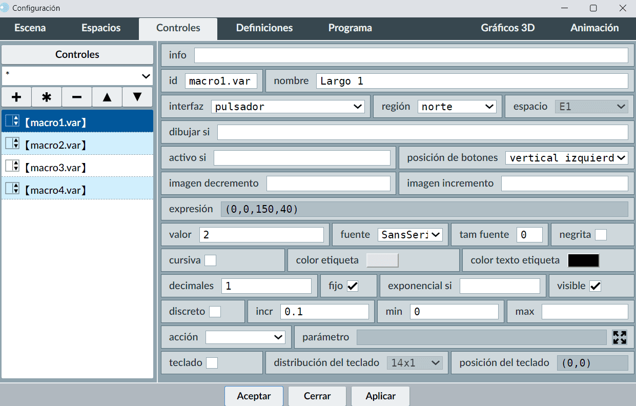Enable the negrita checkbox
The image size is (636, 406).
601,235
